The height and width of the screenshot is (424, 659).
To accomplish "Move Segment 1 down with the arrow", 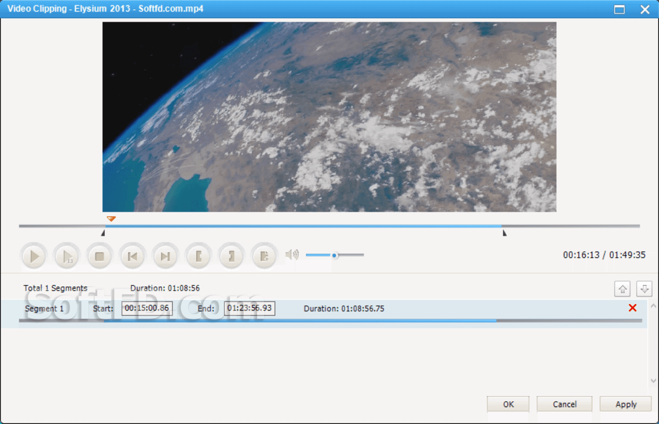I will coord(644,289).
